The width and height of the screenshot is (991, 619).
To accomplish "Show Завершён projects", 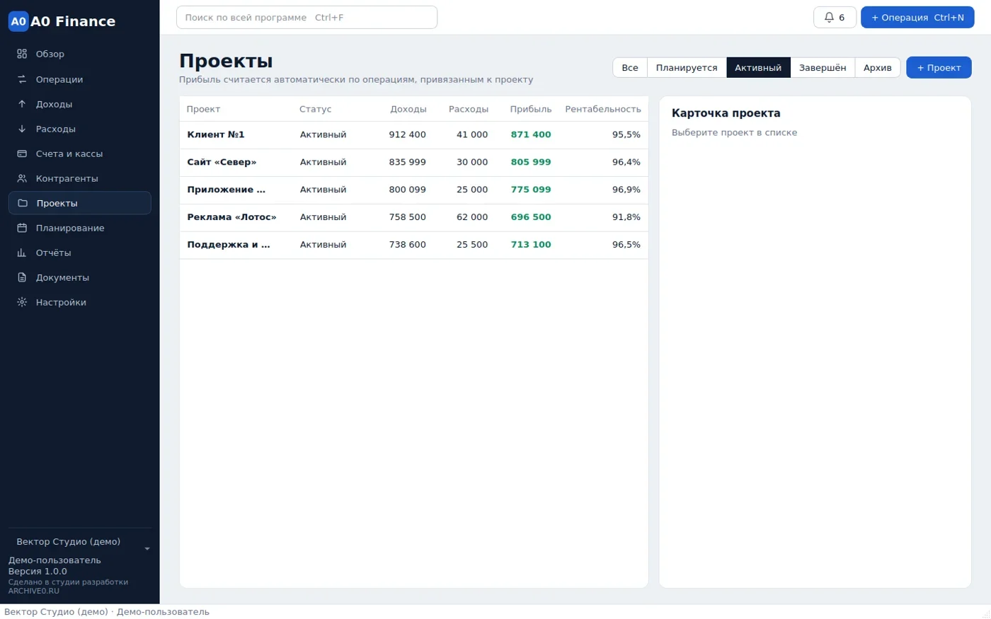I will point(823,68).
